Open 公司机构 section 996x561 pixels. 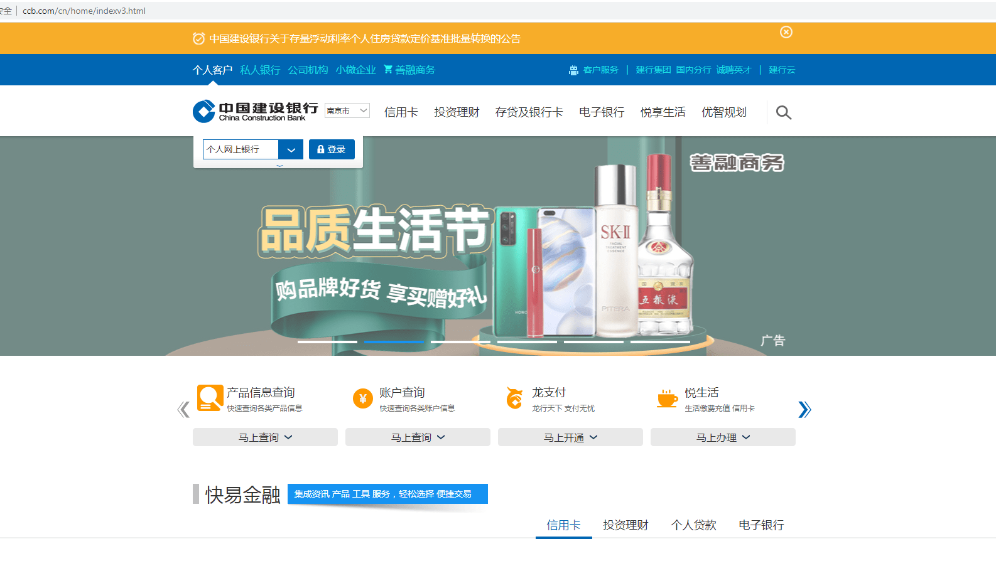point(308,70)
